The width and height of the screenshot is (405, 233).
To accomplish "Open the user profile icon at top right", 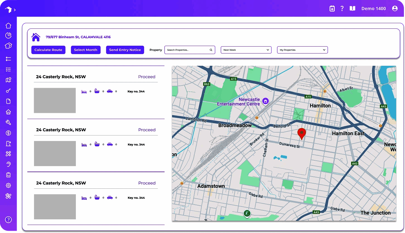I will (x=395, y=8).
